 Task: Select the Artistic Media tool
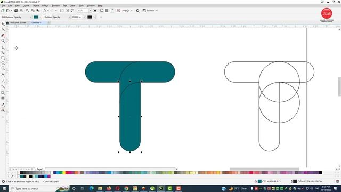coord(3,52)
